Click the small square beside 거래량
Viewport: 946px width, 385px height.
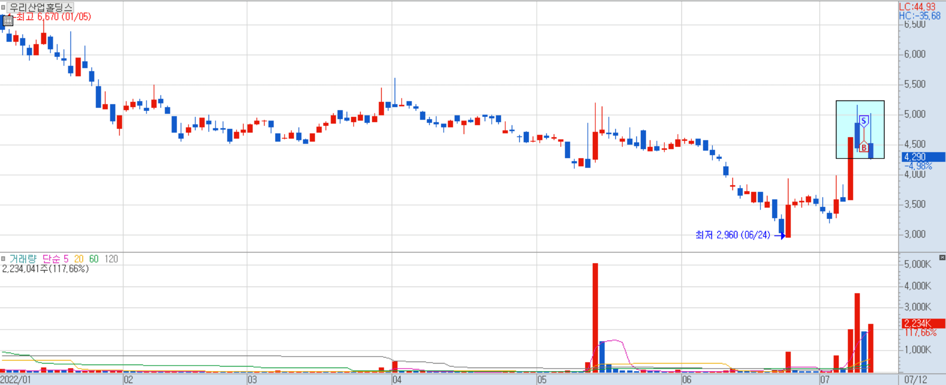pyautogui.click(x=3, y=258)
